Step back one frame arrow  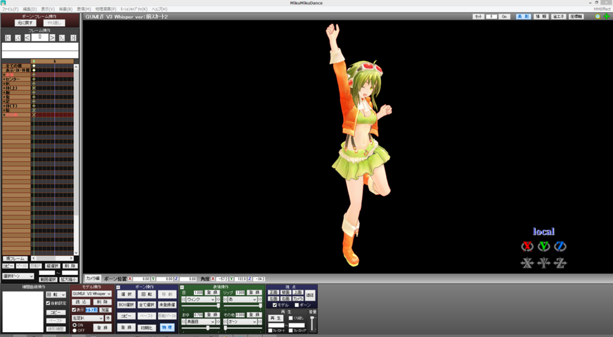[28, 38]
